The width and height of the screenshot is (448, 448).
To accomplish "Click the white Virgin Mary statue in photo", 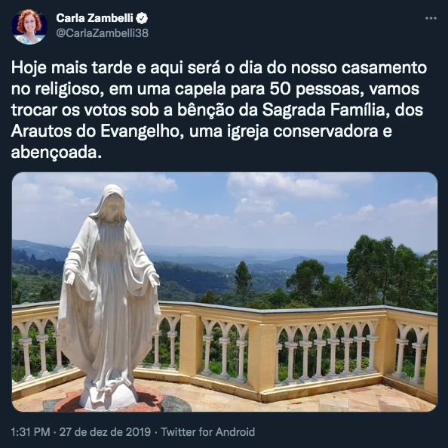I will (x=109, y=295).
